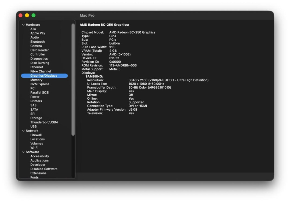Select Developer under Software
The height and width of the screenshot is (202, 290).
tap(38, 165)
